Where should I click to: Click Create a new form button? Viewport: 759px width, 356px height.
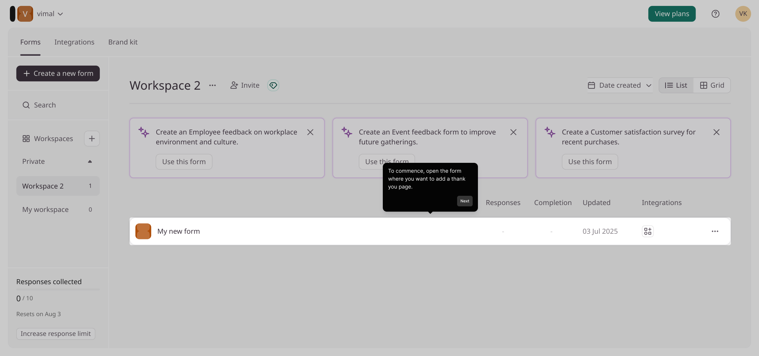point(58,74)
